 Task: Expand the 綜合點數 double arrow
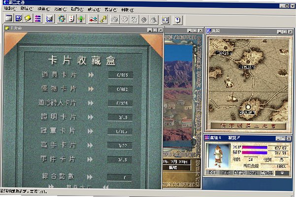(x=90, y=177)
